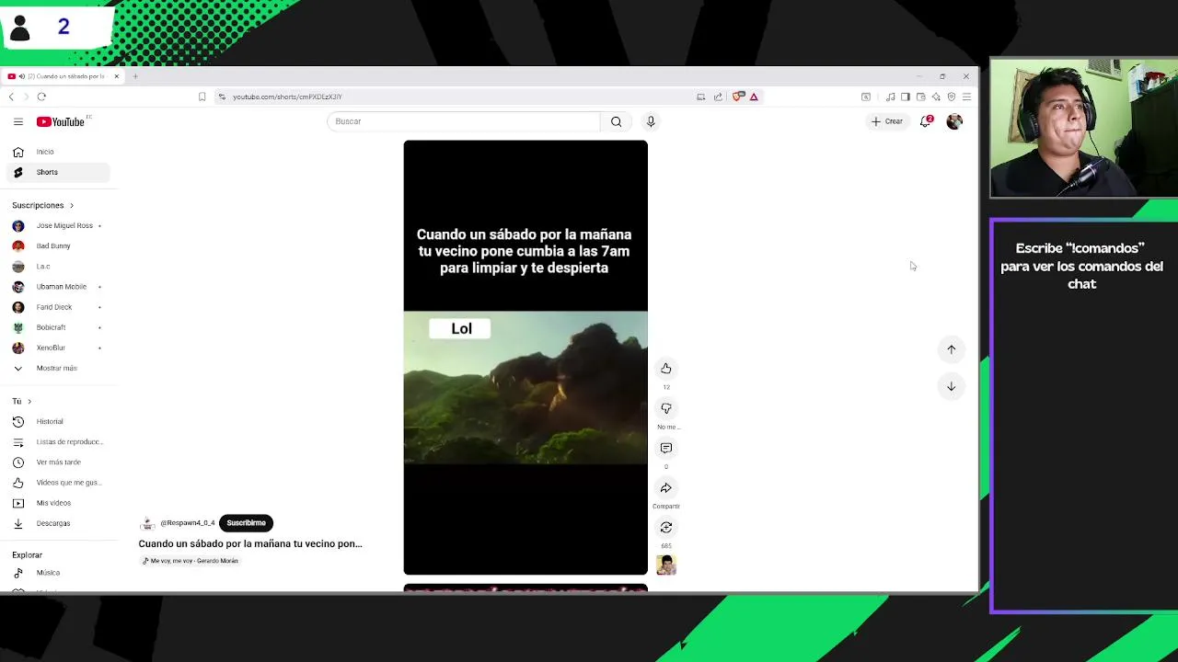
Task: Open site settings icon beside URL
Action: pos(222,97)
